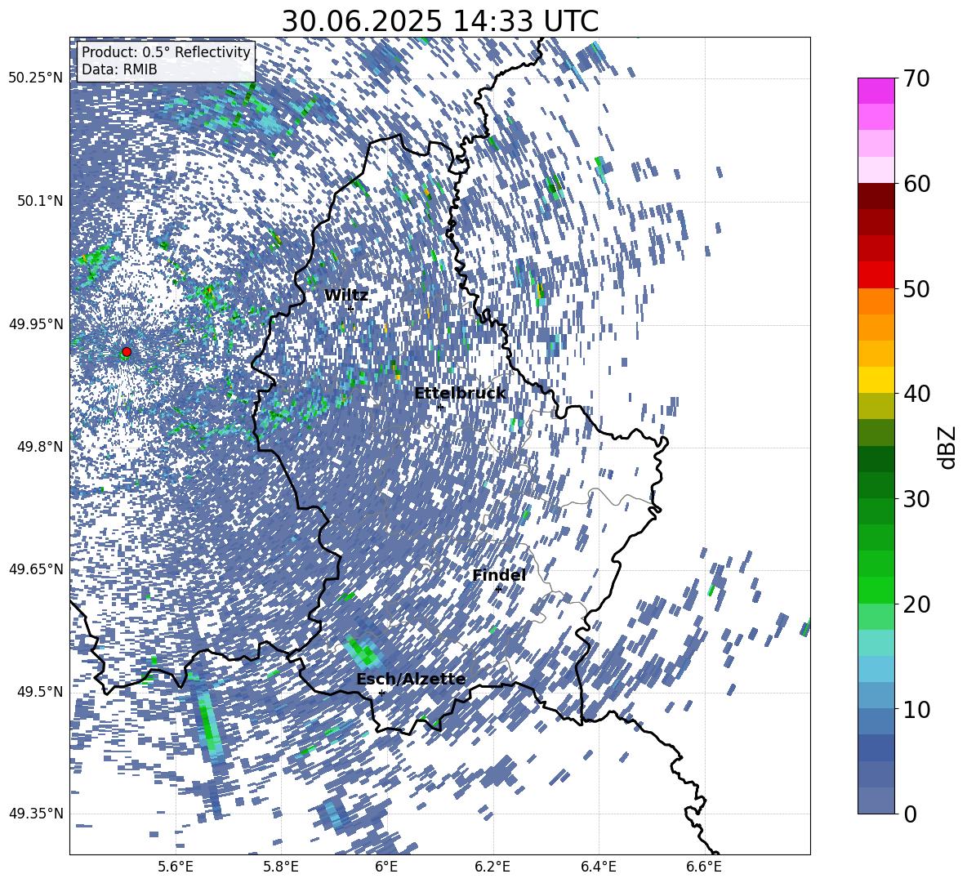Click the colorbar tick value 70
The image size is (967, 883).
pyautogui.click(x=916, y=79)
